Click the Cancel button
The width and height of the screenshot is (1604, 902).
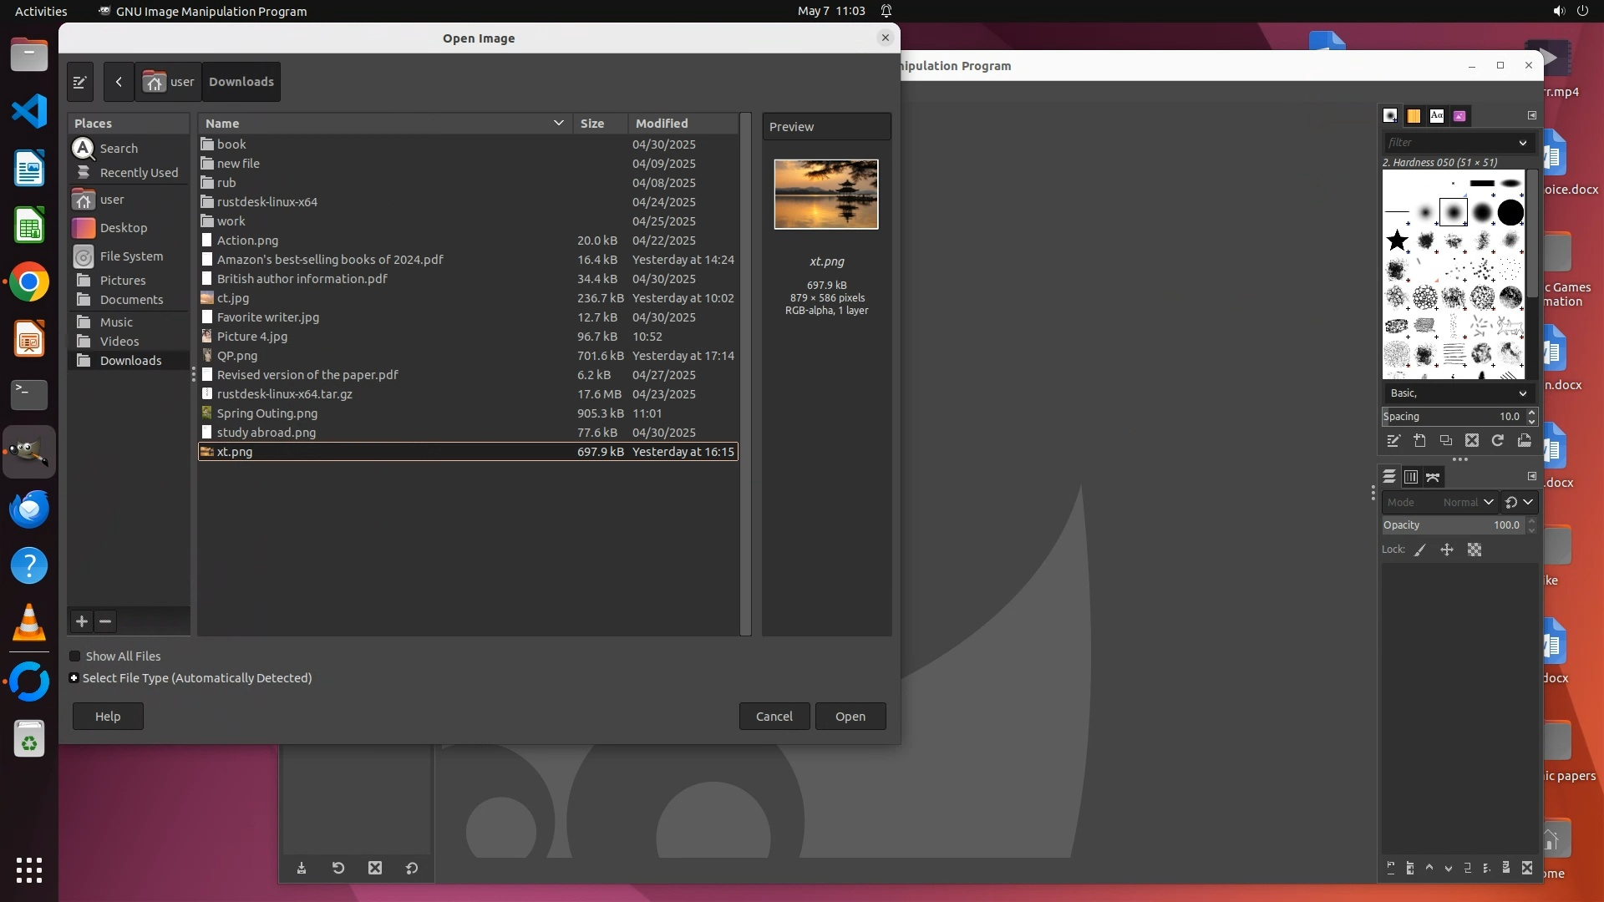click(x=774, y=717)
